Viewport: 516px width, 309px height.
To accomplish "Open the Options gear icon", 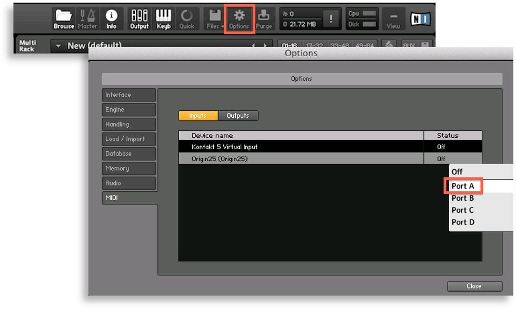I will point(239,19).
